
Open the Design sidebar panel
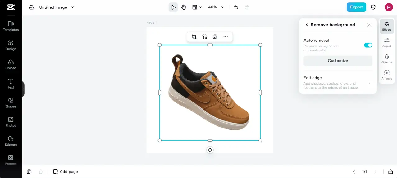click(11, 45)
